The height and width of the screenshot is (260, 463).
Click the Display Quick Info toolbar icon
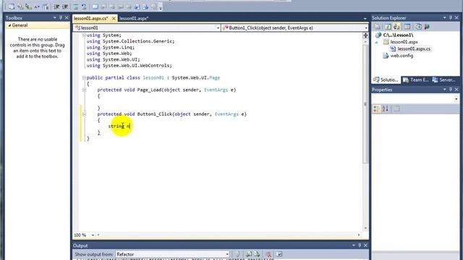(28, 6)
